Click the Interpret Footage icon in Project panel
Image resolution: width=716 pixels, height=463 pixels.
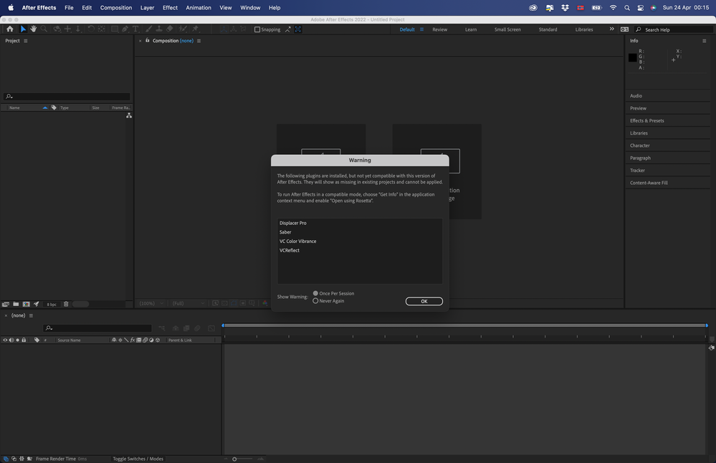6,304
